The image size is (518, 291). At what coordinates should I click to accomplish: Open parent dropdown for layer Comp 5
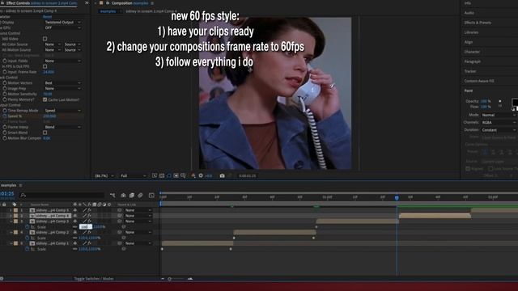pos(138,210)
